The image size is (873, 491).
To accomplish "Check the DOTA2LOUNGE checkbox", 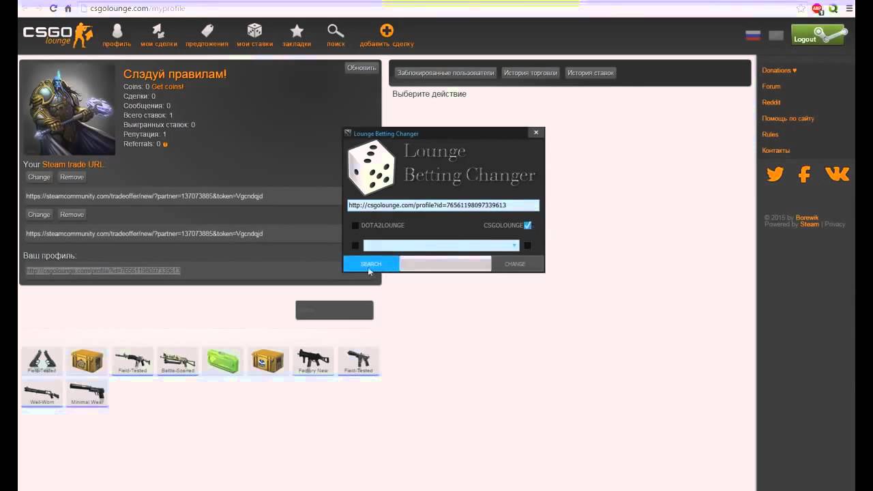I will click(x=355, y=226).
